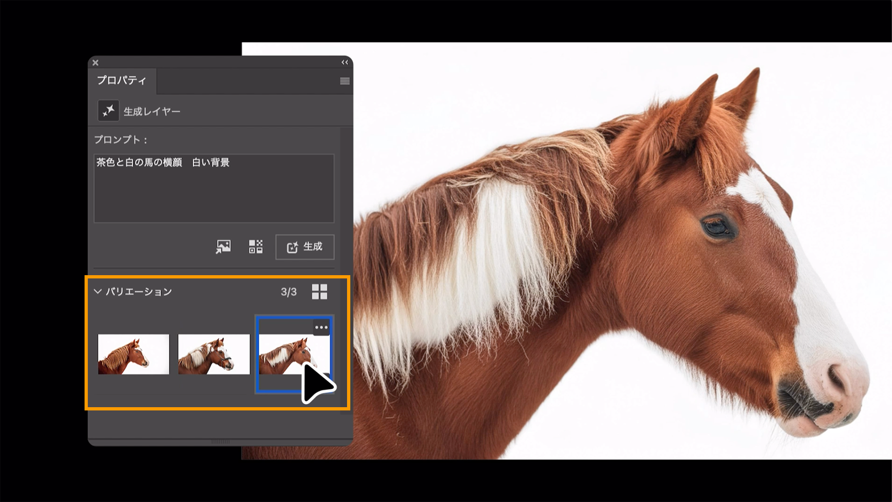Close the Properties panel with X icon

[x=95, y=63]
